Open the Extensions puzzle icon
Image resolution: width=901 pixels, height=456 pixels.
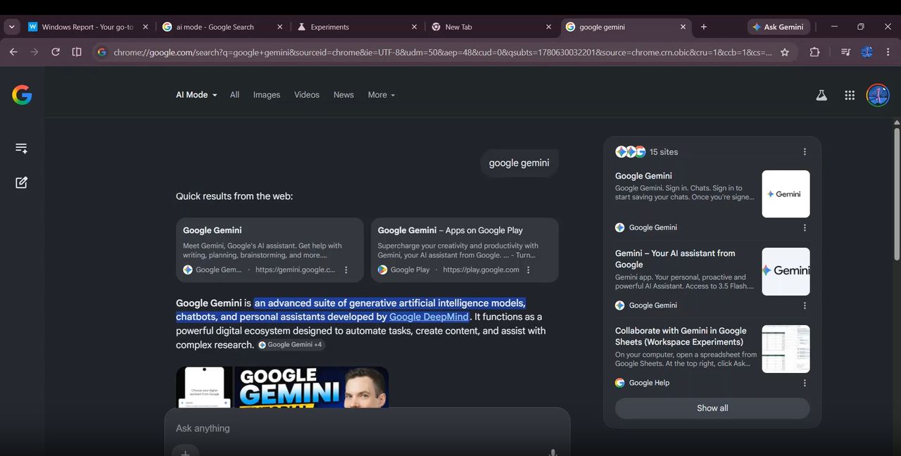(x=814, y=52)
